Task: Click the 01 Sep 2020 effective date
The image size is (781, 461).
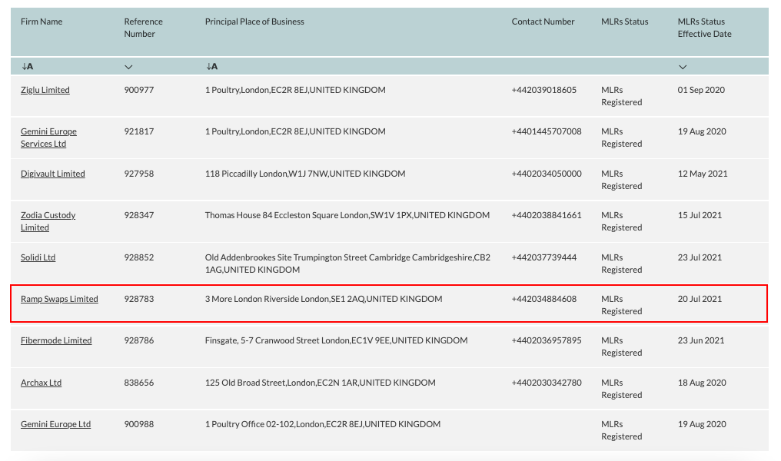Action: coord(701,90)
